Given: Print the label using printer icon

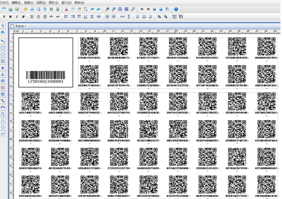Looking at the screenshot, I should click(x=32, y=9).
